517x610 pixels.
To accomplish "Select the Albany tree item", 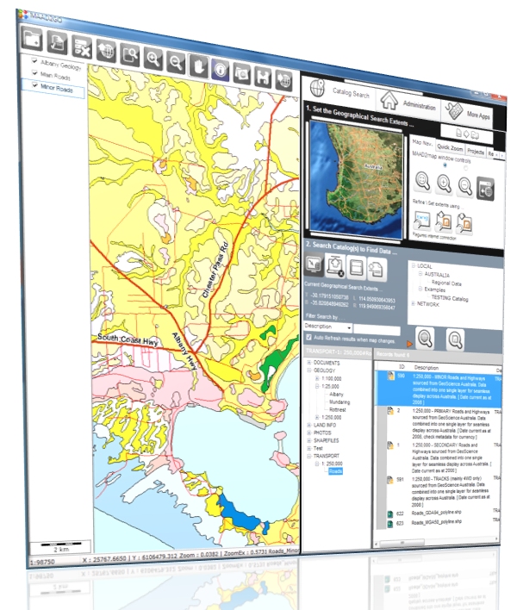I will click(x=336, y=394).
